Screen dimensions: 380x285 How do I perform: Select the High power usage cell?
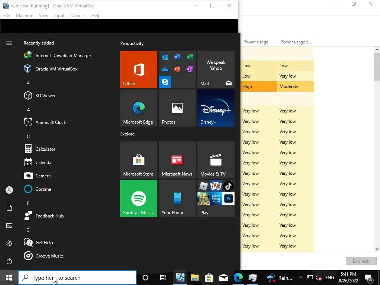coord(259,86)
